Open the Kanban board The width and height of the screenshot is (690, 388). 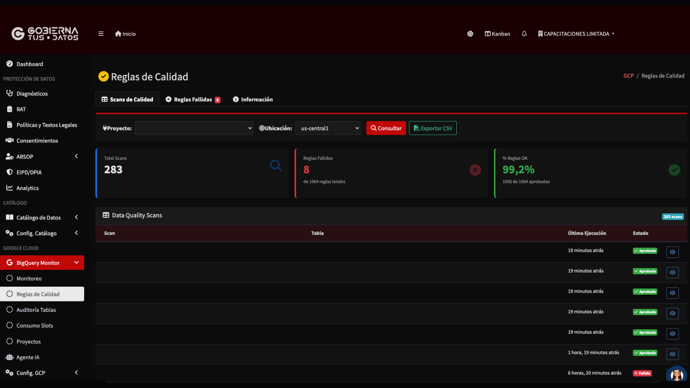click(497, 33)
